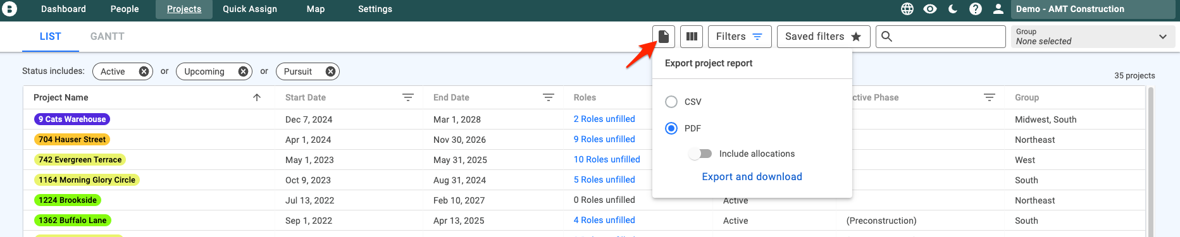Click the app logo icon
This screenshot has height=237, width=1180.
(x=9, y=9)
